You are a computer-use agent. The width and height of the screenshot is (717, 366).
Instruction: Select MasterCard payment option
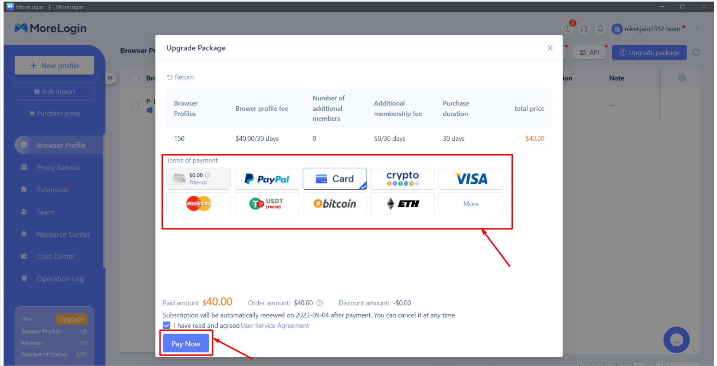pos(199,203)
